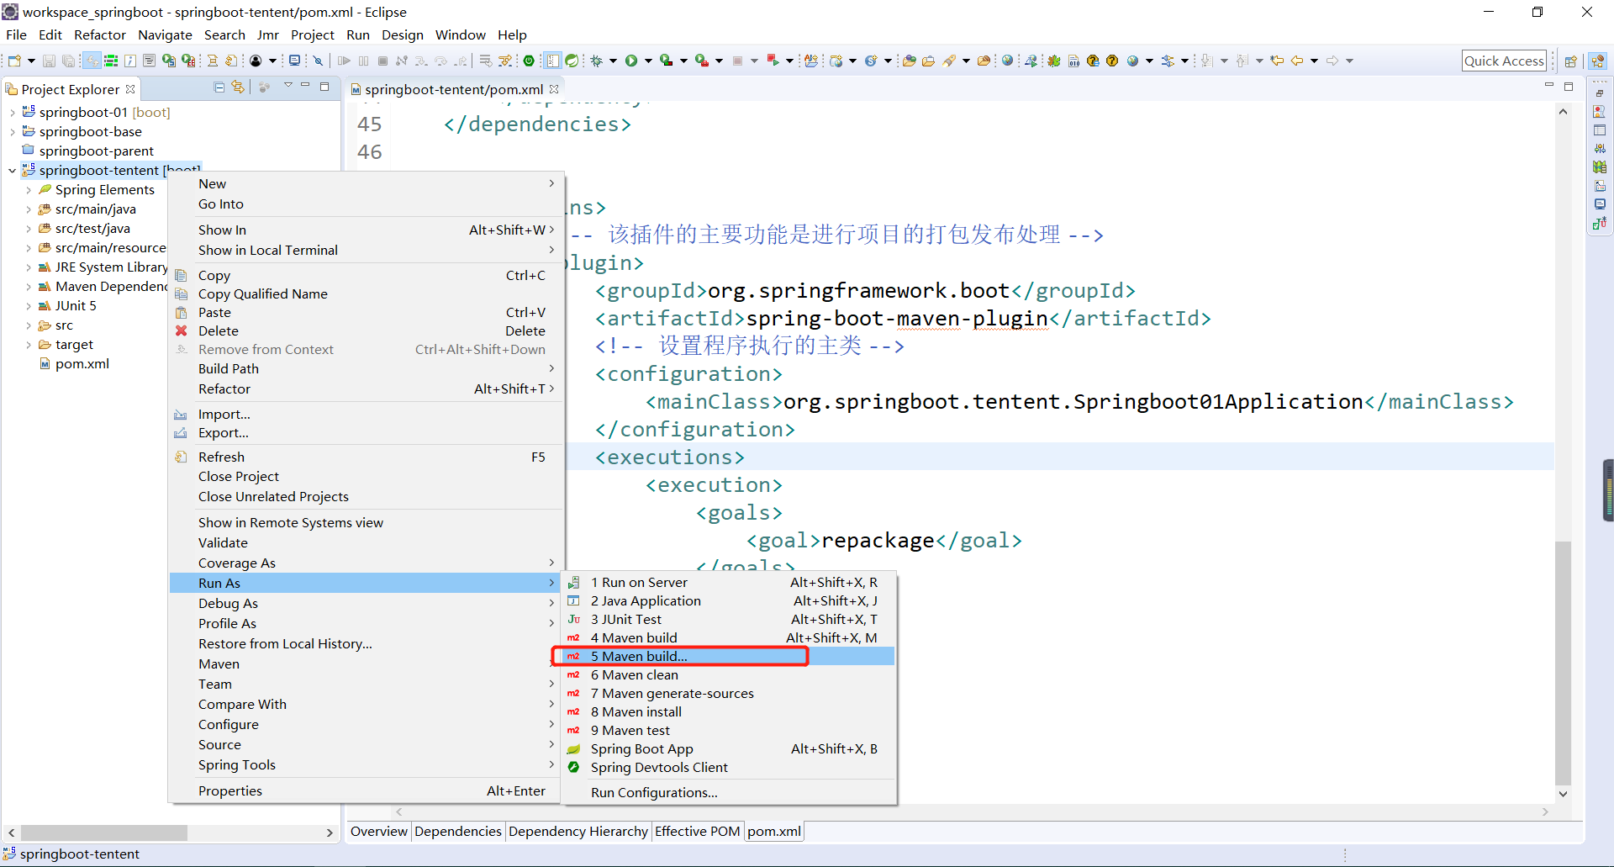Open the Back history dropdown arrow

click(x=1313, y=61)
